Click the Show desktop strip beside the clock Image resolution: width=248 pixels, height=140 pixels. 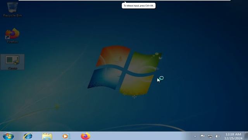[x=246, y=136]
